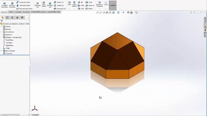This screenshot has width=207, height=116.
Task: Select the Wrap tool
Action: [x=89, y=2]
